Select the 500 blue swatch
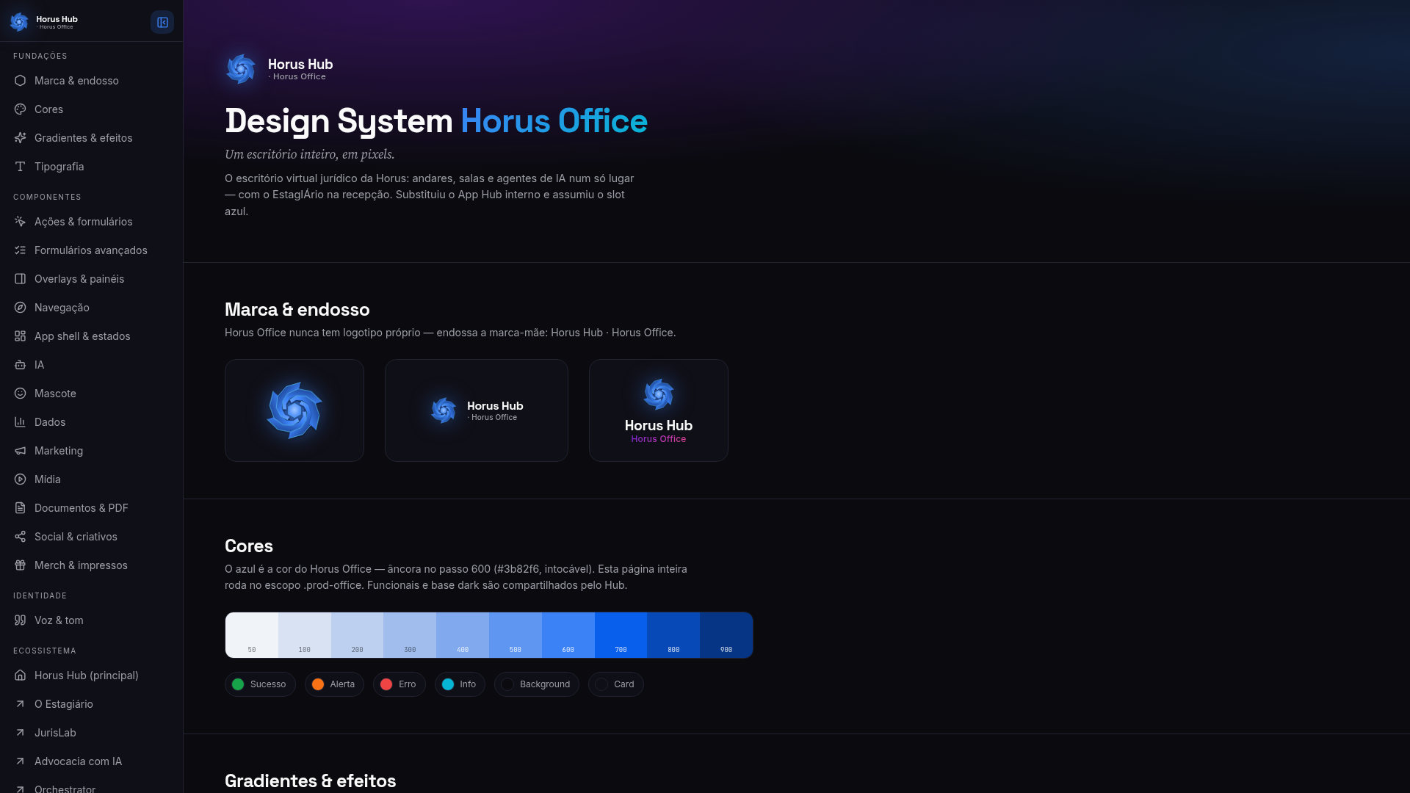Viewport: 1410px width, 793px height. pos(516,635)
